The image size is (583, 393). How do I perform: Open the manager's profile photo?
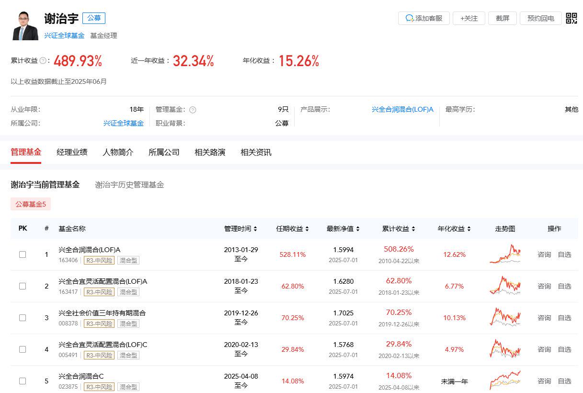click(25, 26)
